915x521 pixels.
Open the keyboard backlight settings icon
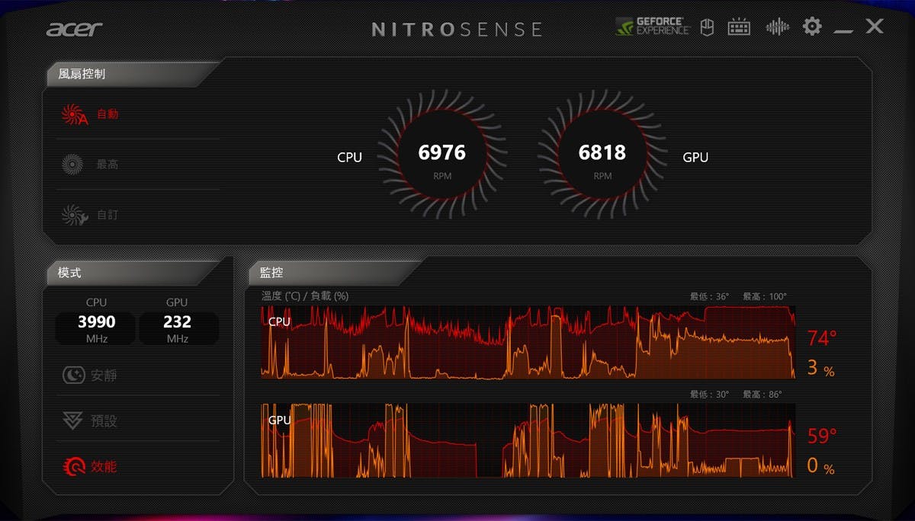[x=739, y=27]
